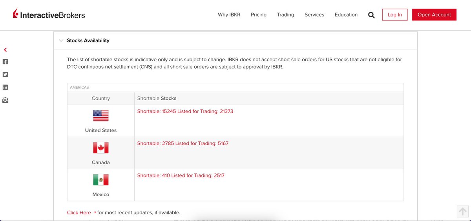Viewport: 471px width, 221px height.
Task: Click the AMERICAS region label
Action: click(79, 88)
